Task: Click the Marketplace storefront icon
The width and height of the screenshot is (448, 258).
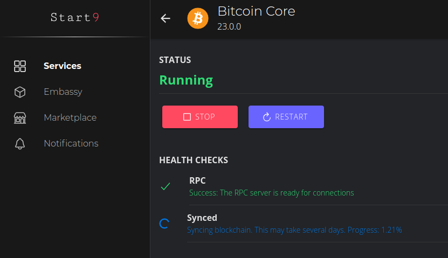Action: pyautogui.click(x=20, y=118)
